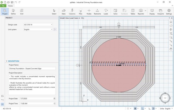Open the Tables viewer
This screenshot has height=110, width=174.
tap(133, 12)
